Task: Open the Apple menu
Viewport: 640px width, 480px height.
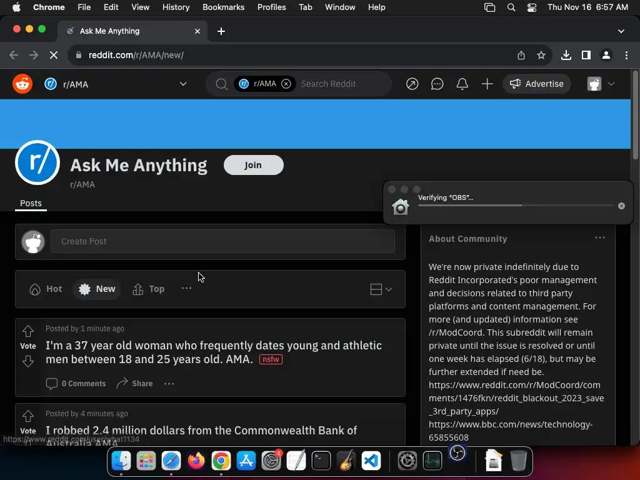Action: coord(16,7)
